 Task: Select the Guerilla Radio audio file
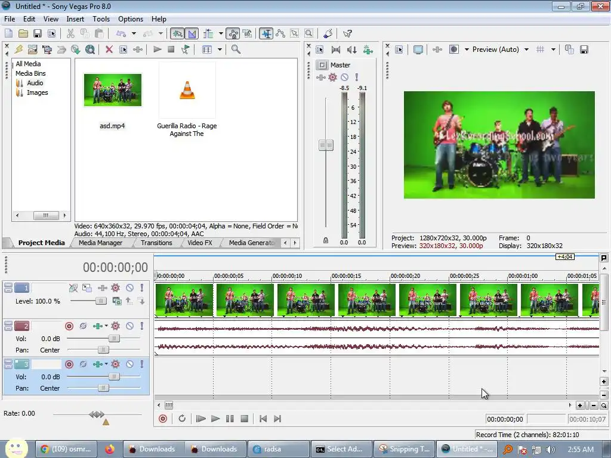click(x=187, y=100)
